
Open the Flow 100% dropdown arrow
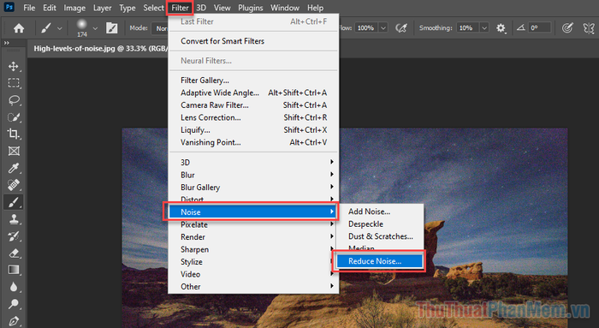pyautogui.click(x=383, y=28)
